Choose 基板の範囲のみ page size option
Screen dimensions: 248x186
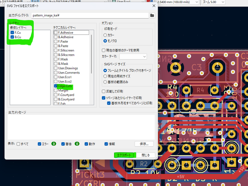pos(105,82)
